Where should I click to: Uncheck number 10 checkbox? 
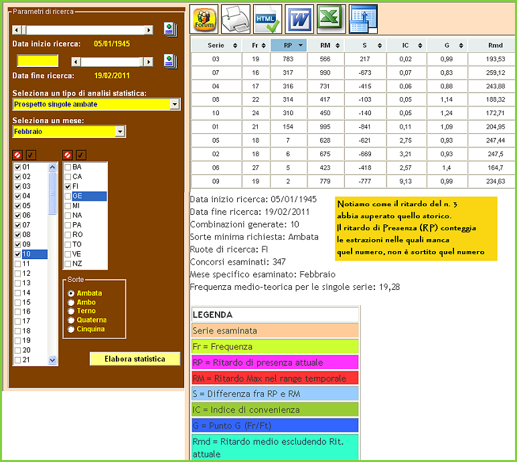click(x=18, y=254)
